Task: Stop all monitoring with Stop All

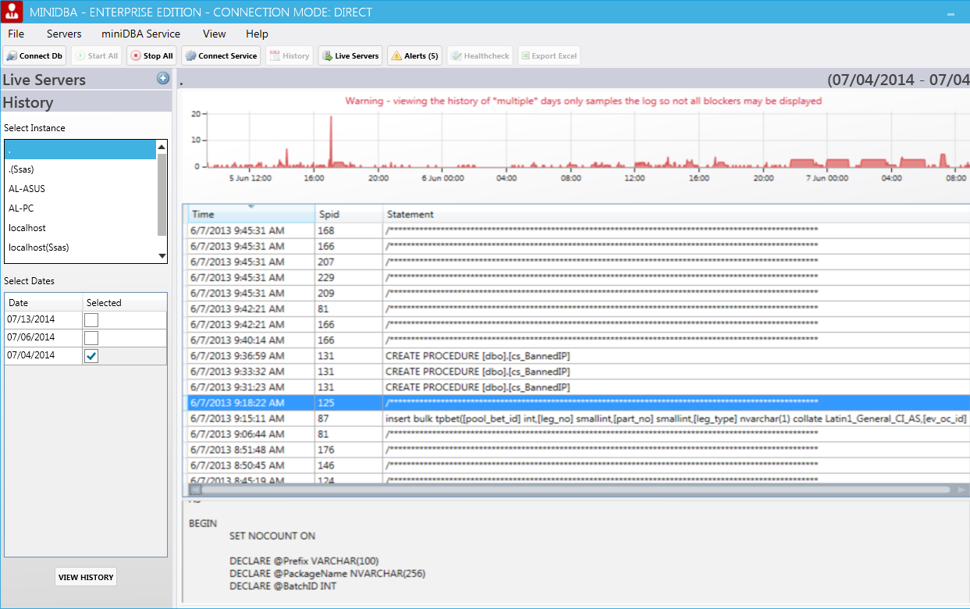Action: [152, 56]
